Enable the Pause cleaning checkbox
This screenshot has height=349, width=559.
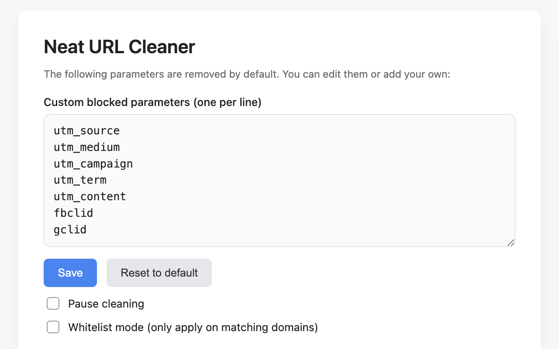(53, 304)
